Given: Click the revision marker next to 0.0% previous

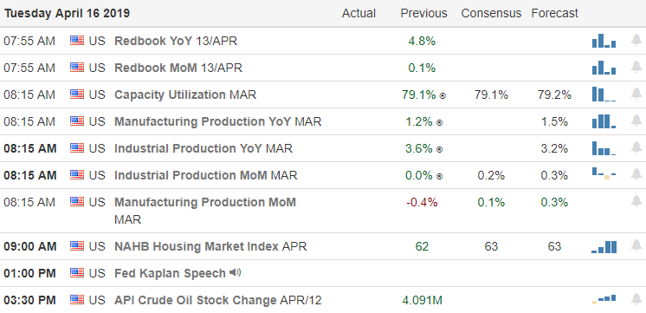Looking at the screenshot, I should [x=440, y=177].
